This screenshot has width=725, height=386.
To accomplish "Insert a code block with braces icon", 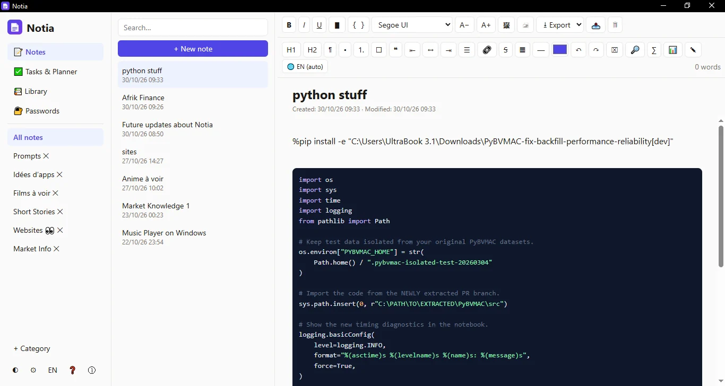I will coord(358,25).
